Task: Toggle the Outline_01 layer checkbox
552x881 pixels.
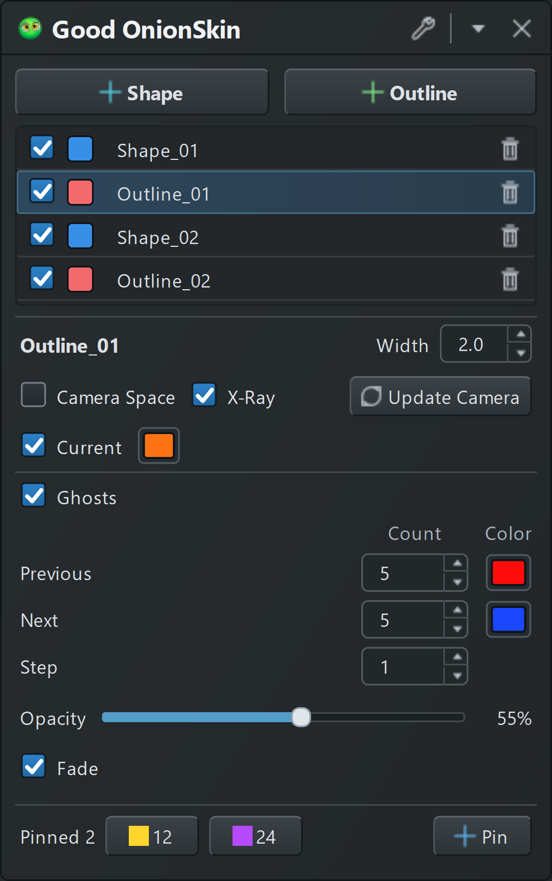Action: pyautogui.click(x=42, y=192)
